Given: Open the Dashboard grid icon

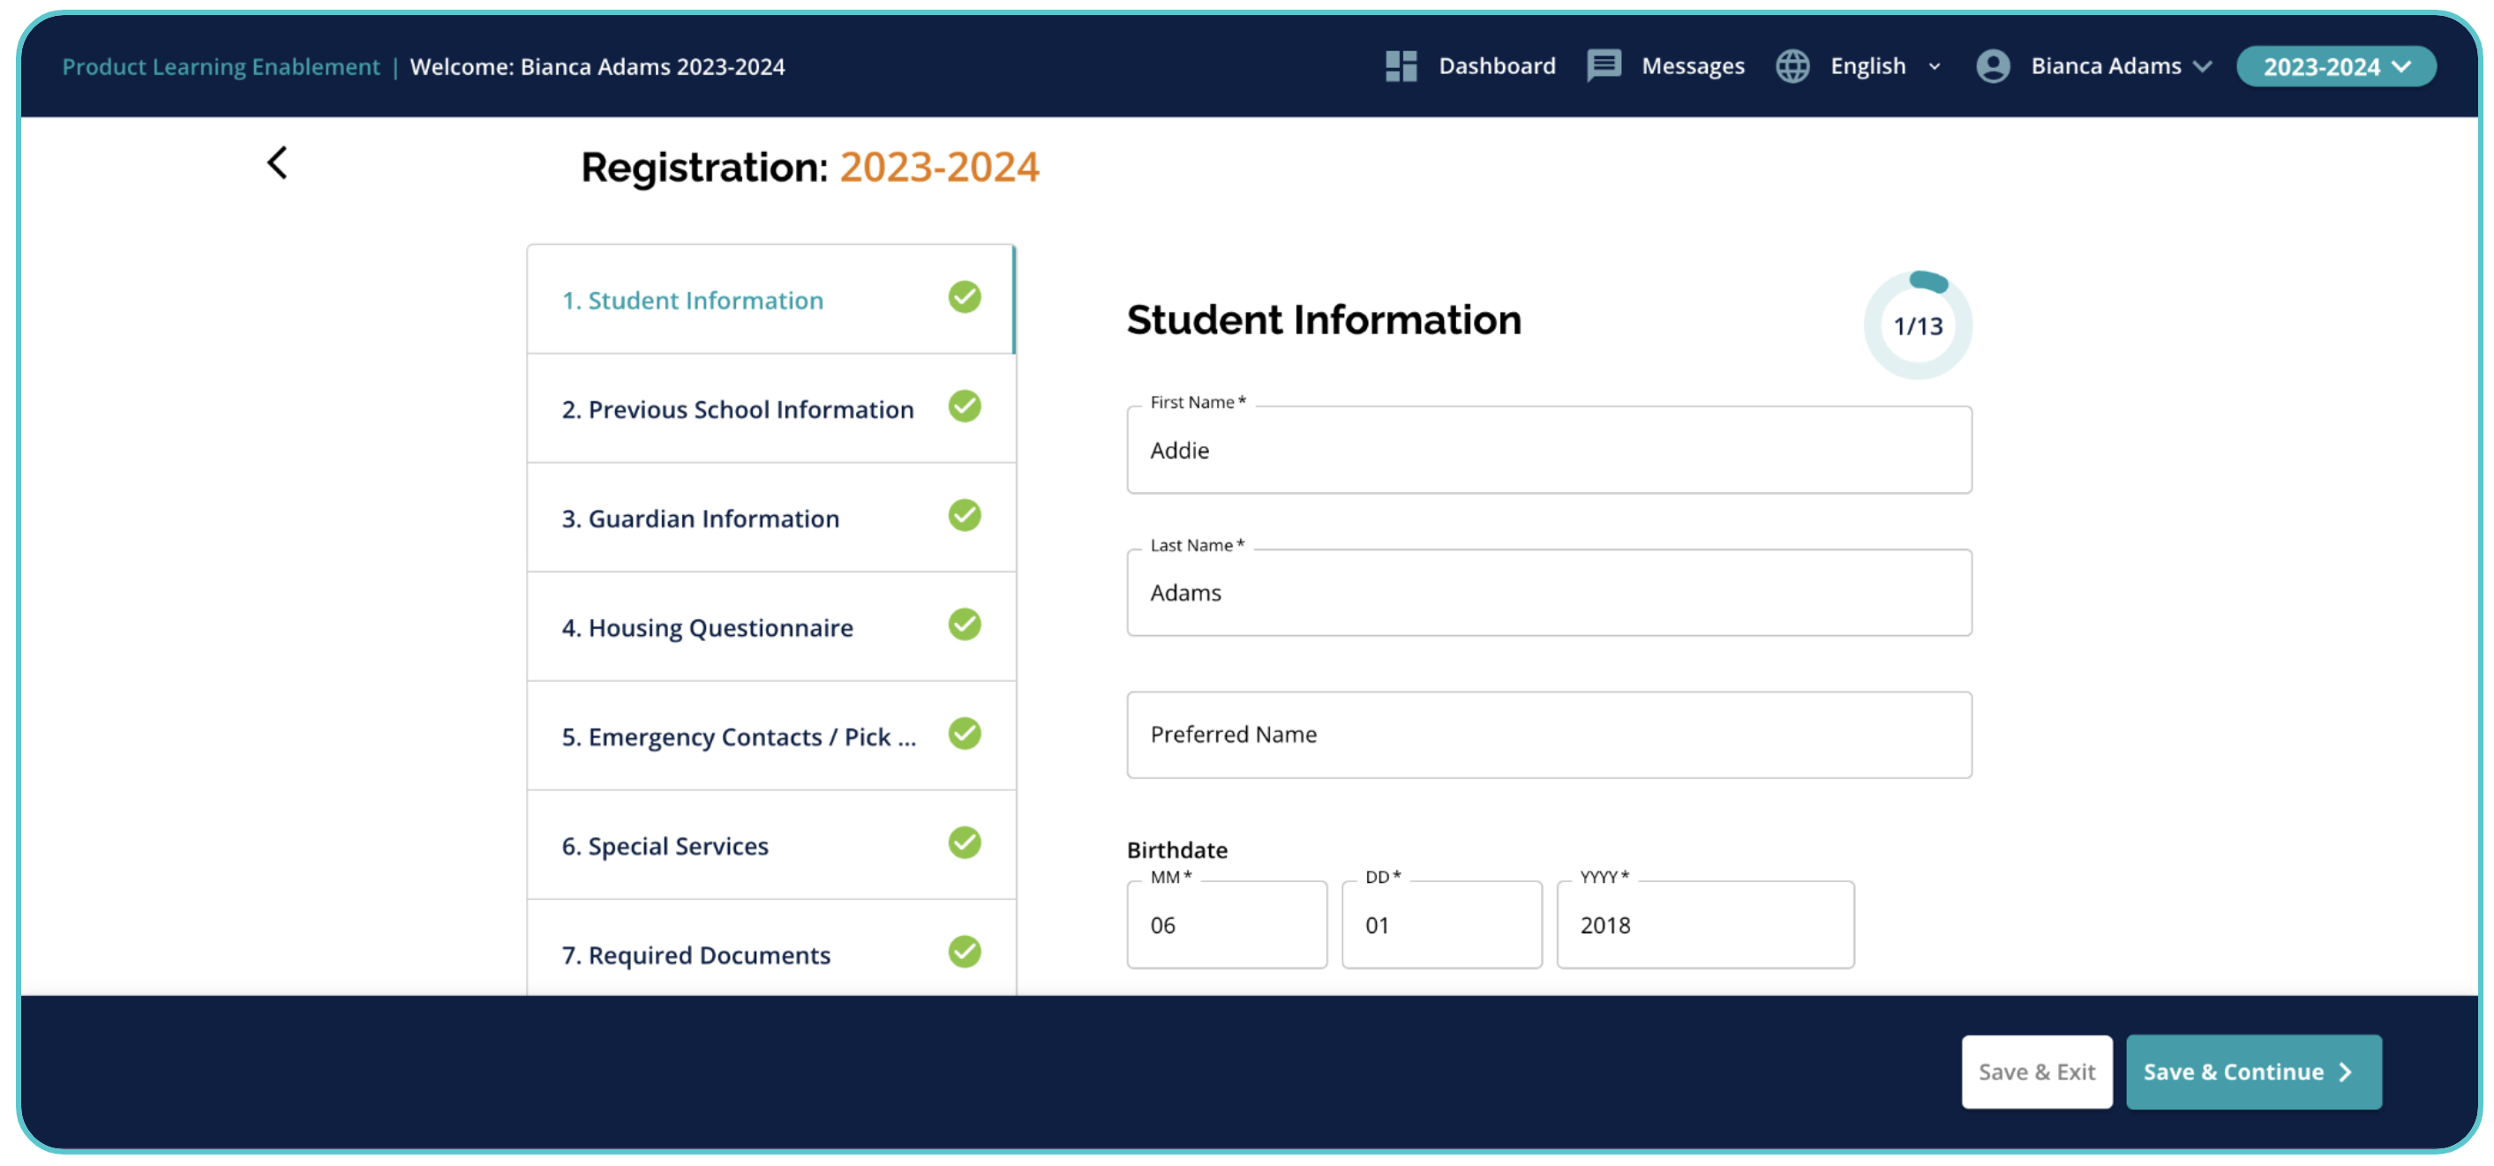Looking at the screenshot, I should pyautogui.click(x=1400, y=67).
